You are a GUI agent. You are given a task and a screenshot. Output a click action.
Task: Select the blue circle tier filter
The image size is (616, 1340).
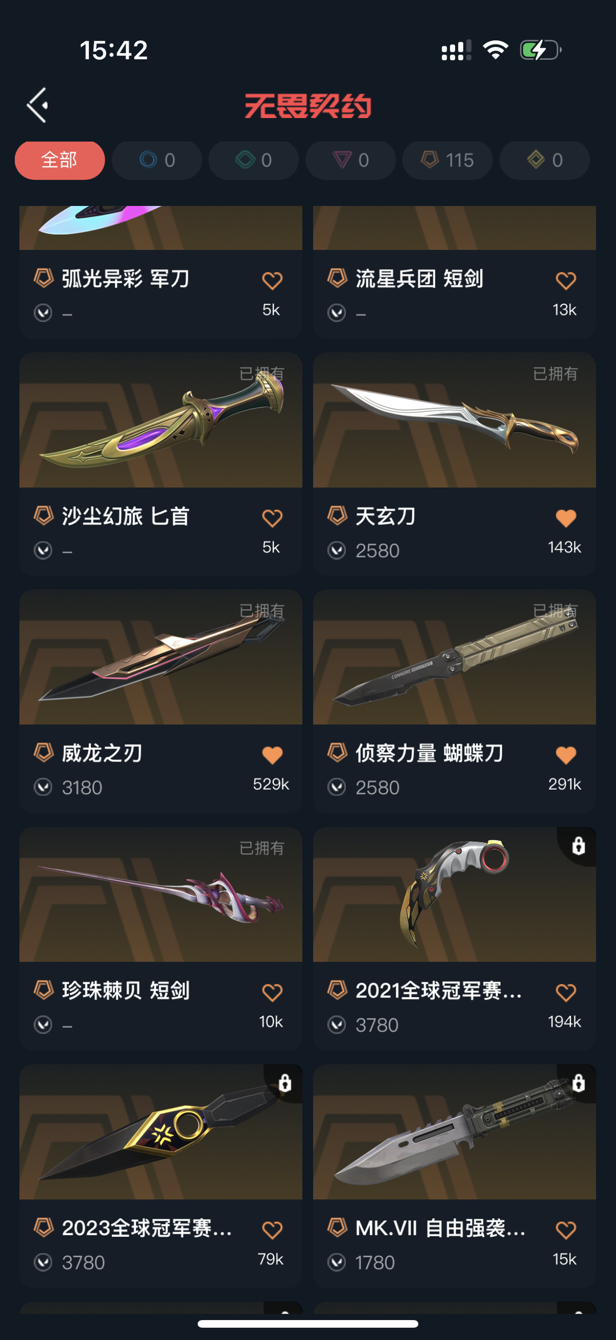tap(157, 160)
